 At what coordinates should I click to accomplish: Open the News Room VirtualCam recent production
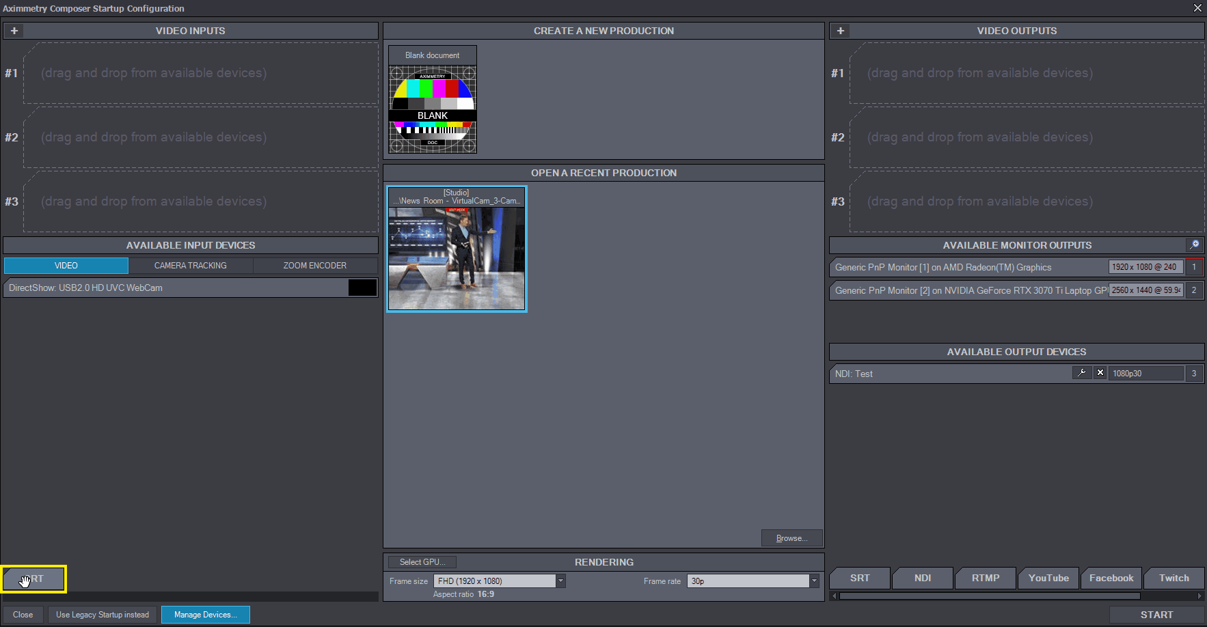(457, 249)
